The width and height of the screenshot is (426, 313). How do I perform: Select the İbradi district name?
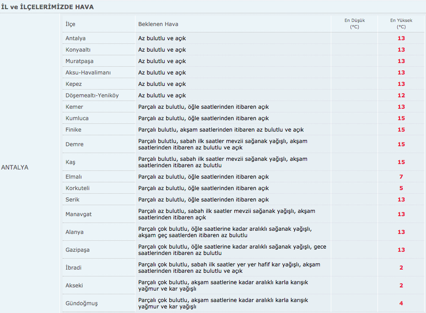(x=73, y=267)
